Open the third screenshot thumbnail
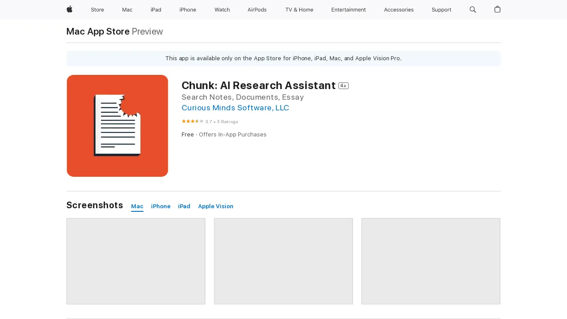 431,261
